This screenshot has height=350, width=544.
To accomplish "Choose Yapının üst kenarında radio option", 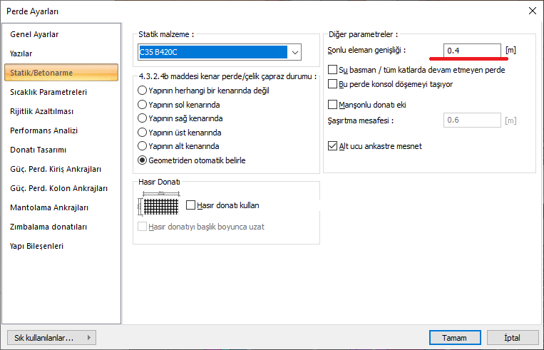I will pos(143,133).
